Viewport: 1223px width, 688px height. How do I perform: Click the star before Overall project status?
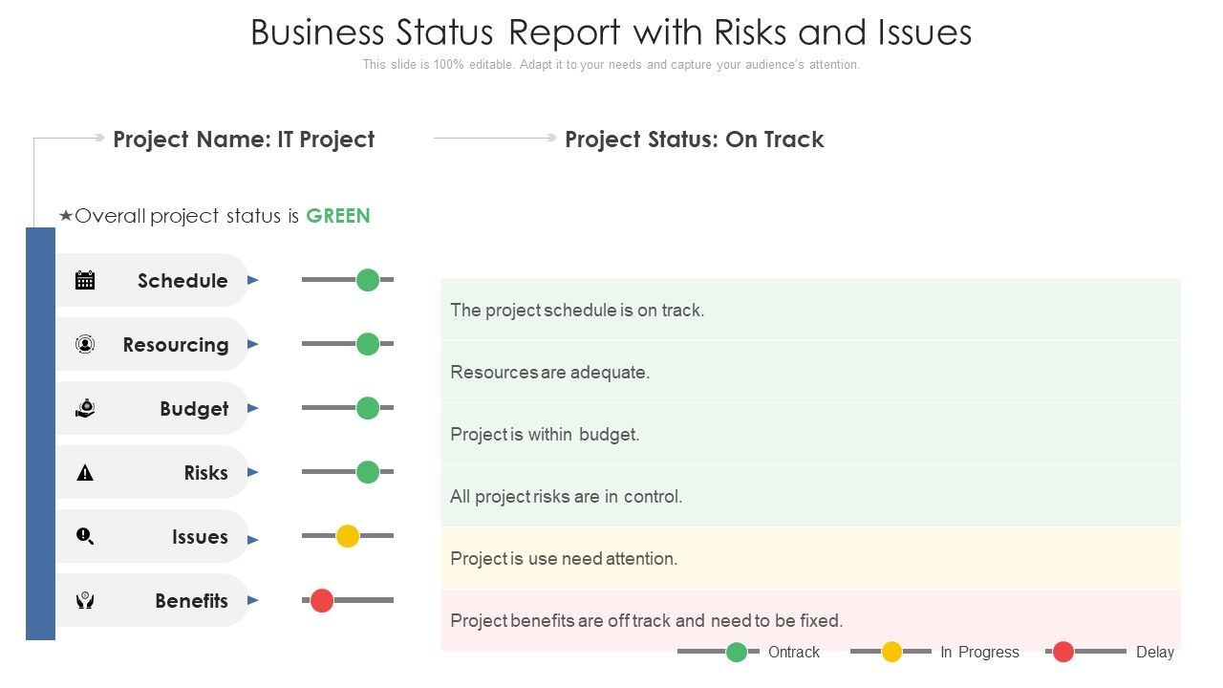(x=66, y=216)
